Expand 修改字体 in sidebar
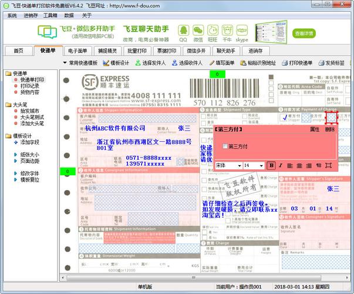354x294 pixels. (x=26, y=173)
